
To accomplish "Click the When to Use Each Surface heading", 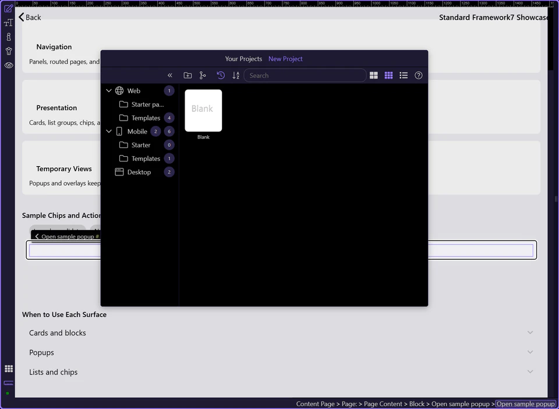I will pos(64,315).
